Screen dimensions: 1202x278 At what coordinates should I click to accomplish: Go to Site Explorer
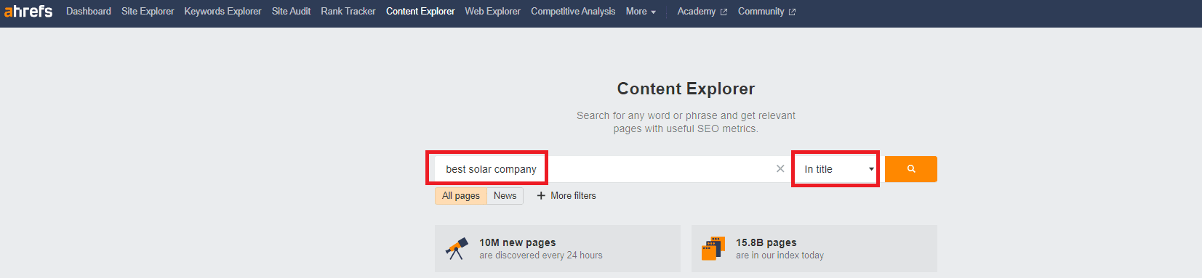tap(148, 12)
